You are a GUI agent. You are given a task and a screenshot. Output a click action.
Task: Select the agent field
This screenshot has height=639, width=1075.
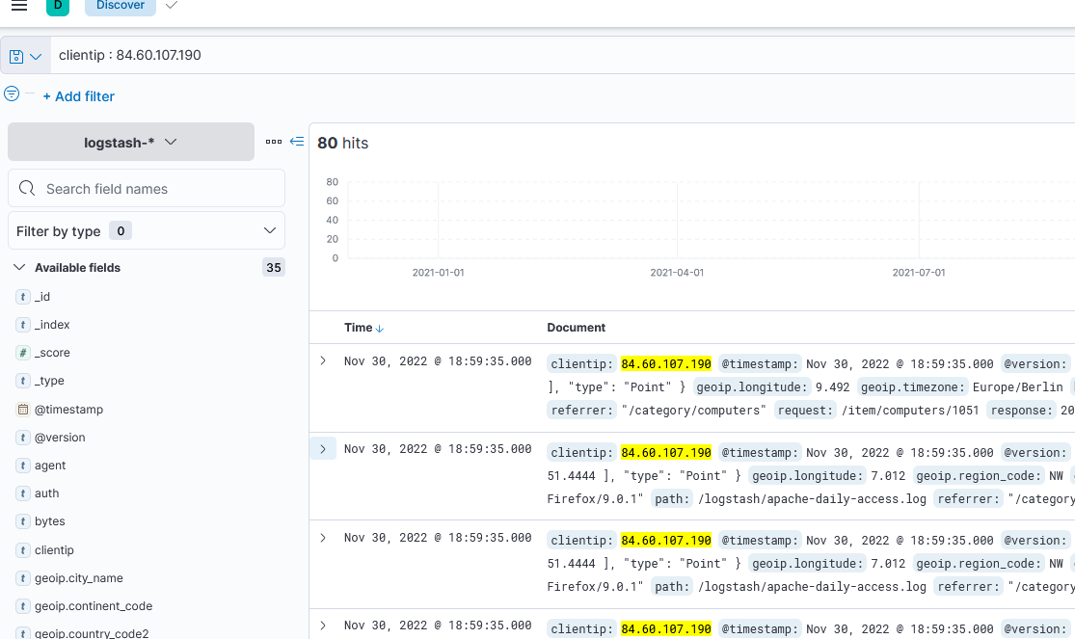[x=50, y=466]
